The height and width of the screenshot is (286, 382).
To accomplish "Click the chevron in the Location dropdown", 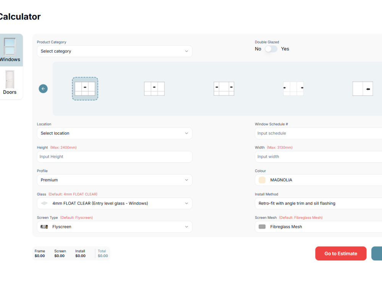I will tap(186, 133).
